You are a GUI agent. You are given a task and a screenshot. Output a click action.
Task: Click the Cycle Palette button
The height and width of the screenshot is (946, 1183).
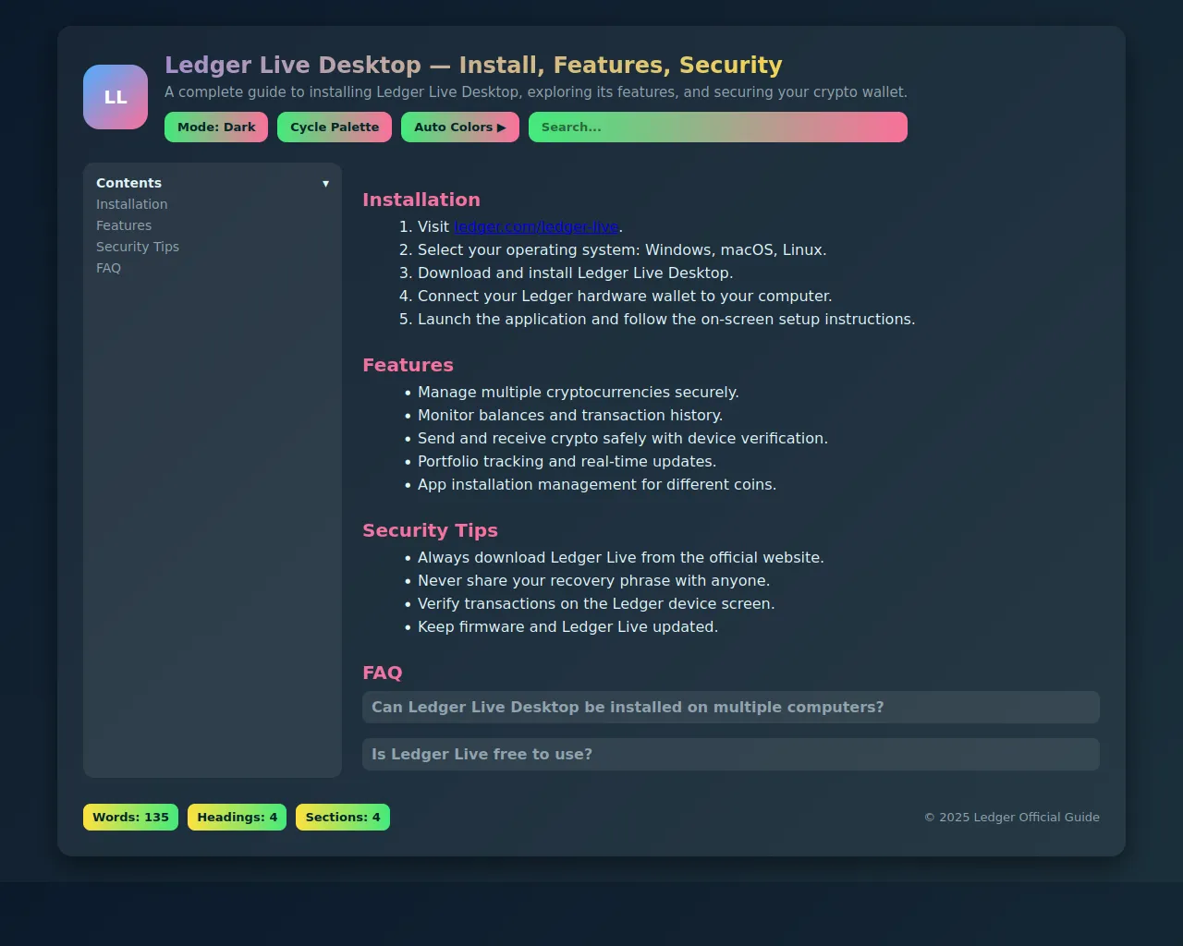click(335, 127)
